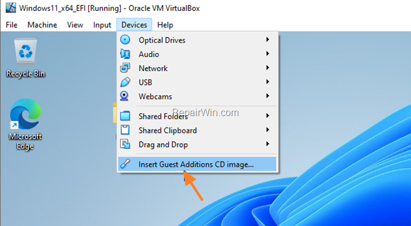Open Drag and Drop menu entry
This screenshot has width=411, height=226.
coord(197,144)
